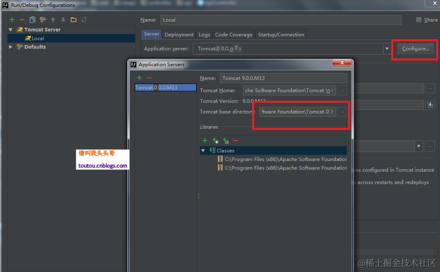Select the Classes row in Libraries
This screenshot has width=440, height=272.
tap(273, 151)
